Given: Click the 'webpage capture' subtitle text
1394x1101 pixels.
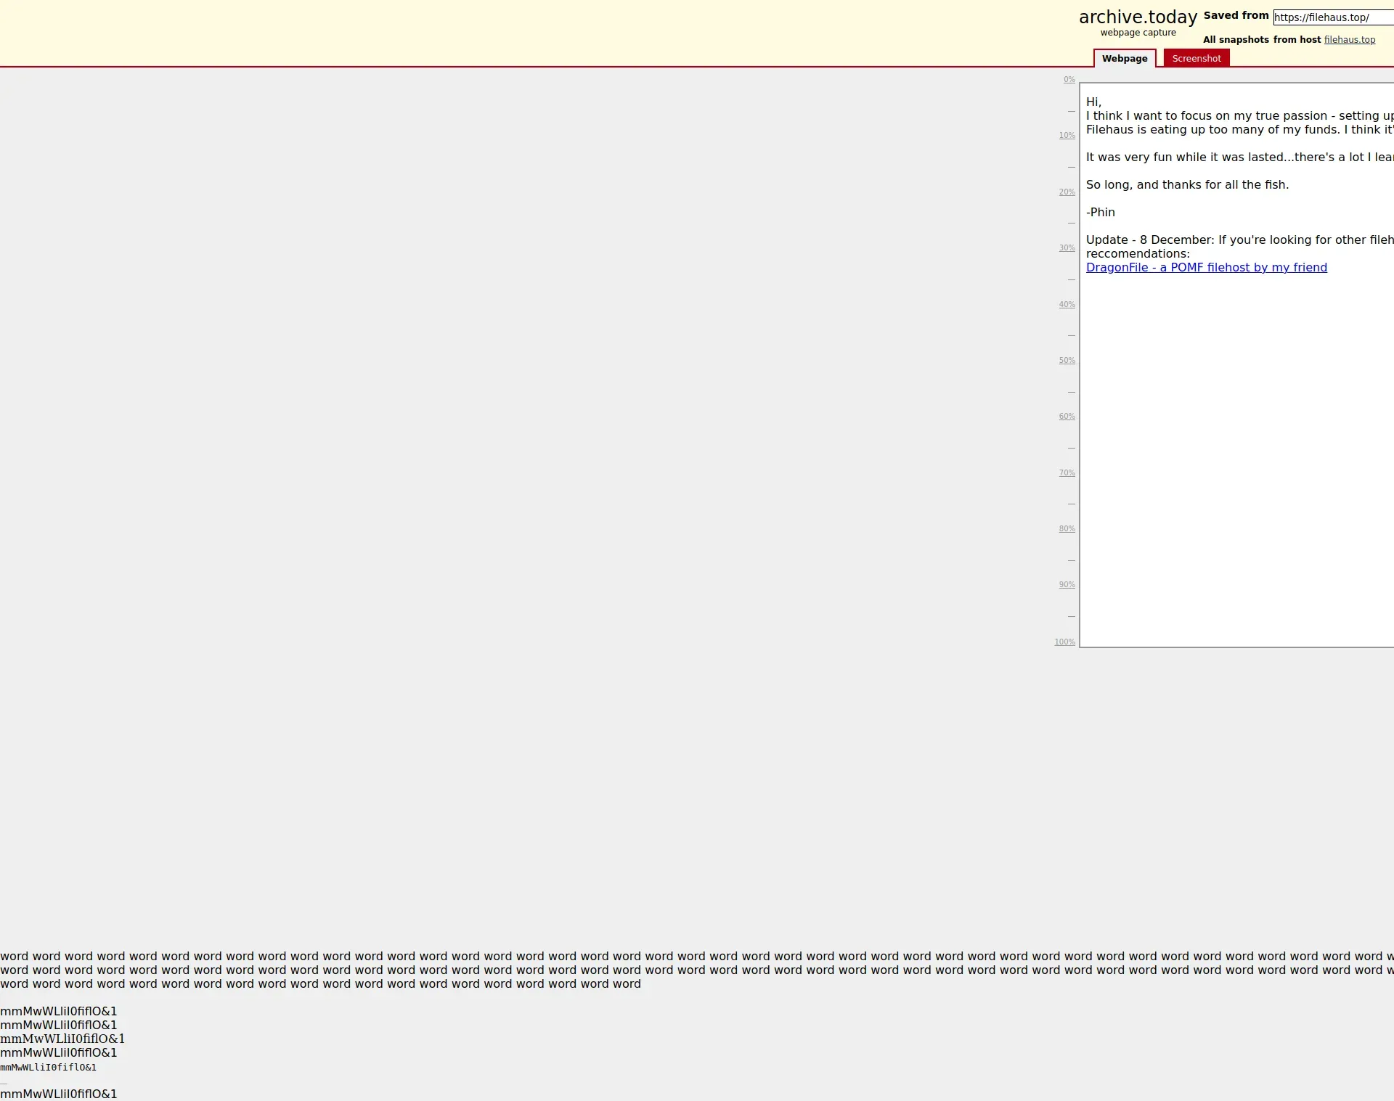Looking at the screenshot, I should [1138, 33].
